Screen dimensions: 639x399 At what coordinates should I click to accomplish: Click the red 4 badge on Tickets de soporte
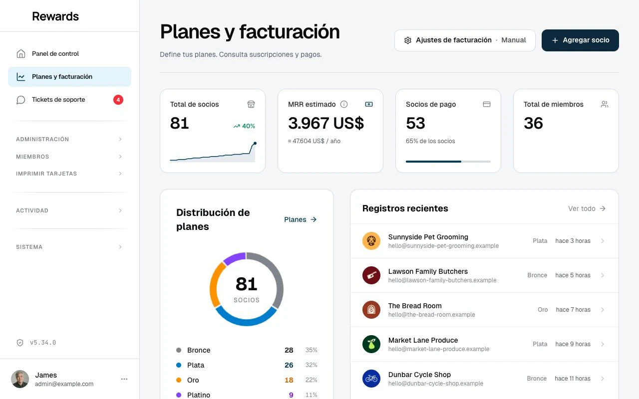[118, 100]
